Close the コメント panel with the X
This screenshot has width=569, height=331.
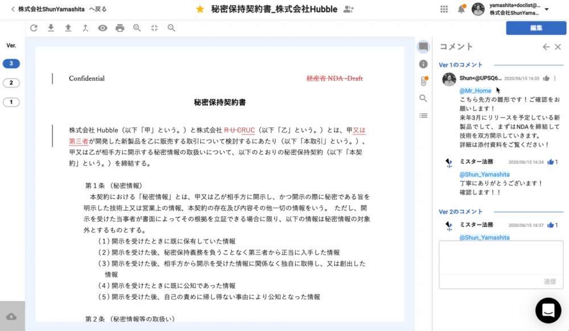point(558,47)
